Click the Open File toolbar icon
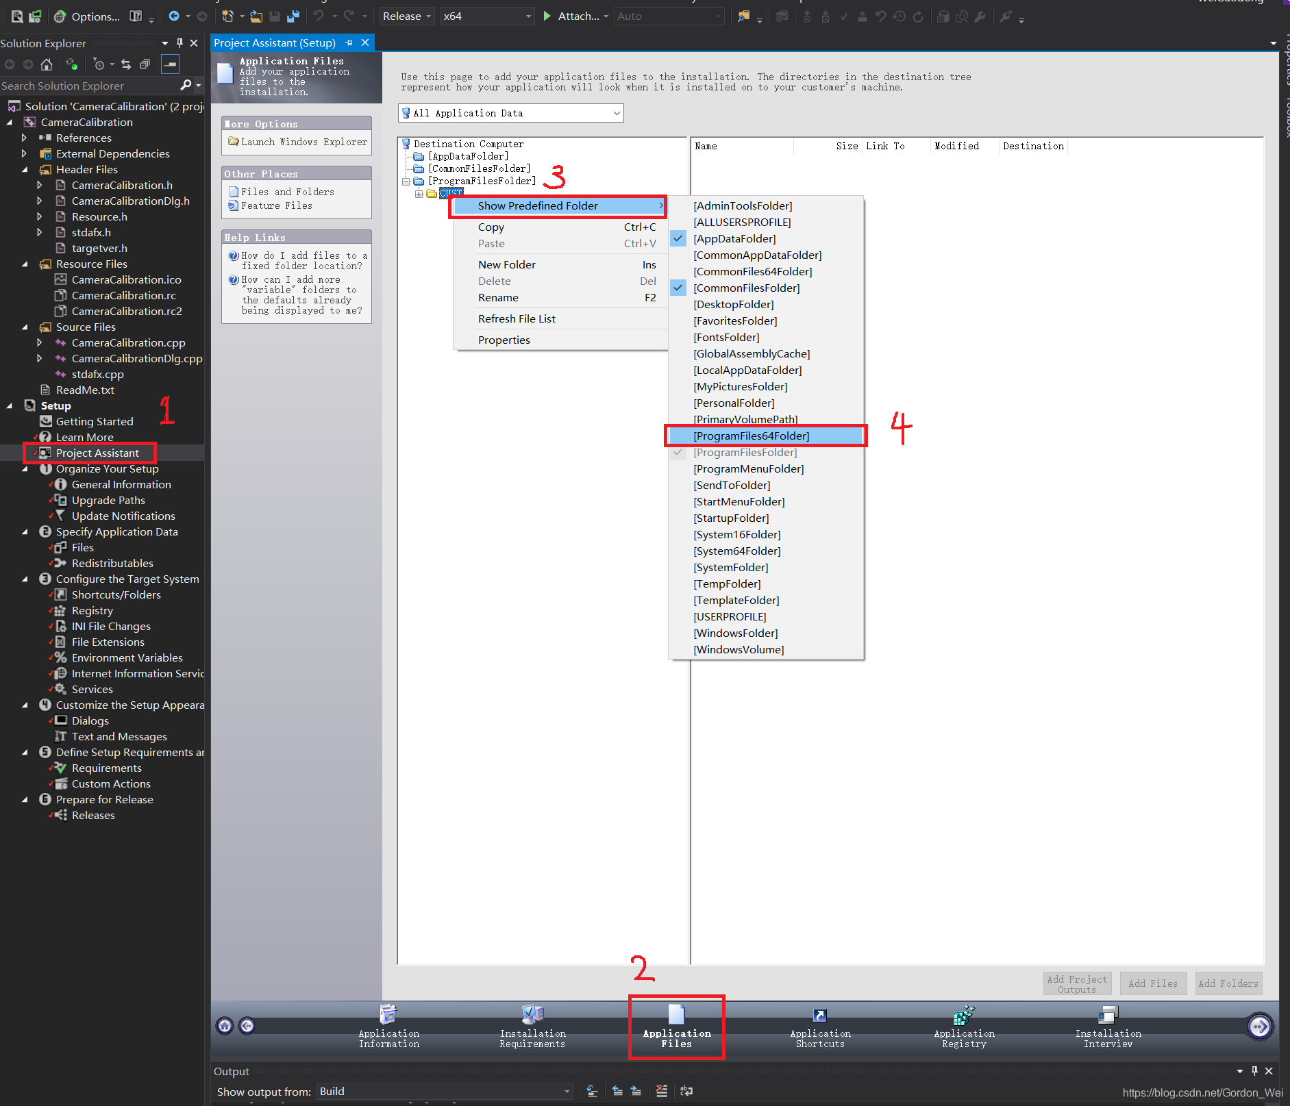 [256, 16]
